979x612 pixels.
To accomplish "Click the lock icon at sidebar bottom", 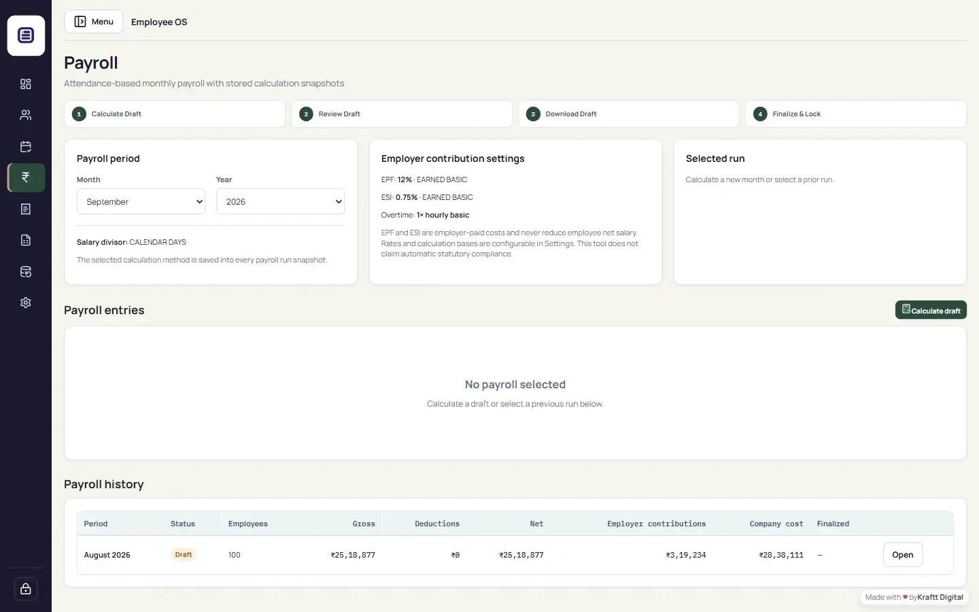I will coord(26,589).
